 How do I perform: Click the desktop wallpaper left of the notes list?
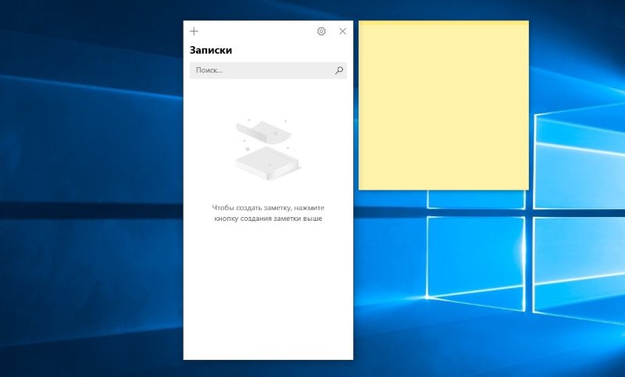click(94, 195)
